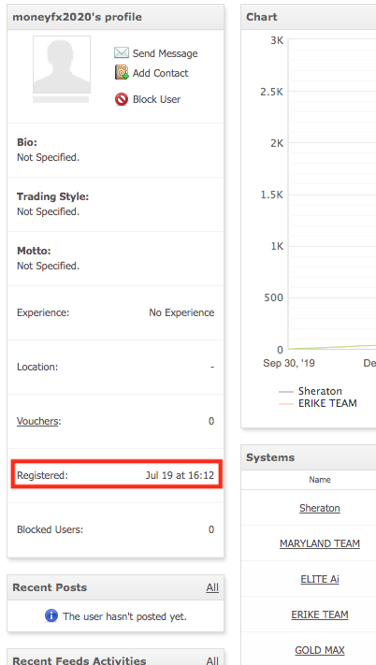Image resolution: width=376 pixels, height=665 pixels.
Task: Sort systems by Name column header
Action: tap(320, 480)
